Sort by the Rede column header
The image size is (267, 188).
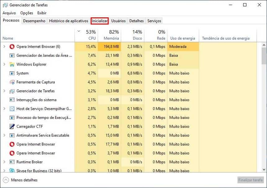[156, 35]
